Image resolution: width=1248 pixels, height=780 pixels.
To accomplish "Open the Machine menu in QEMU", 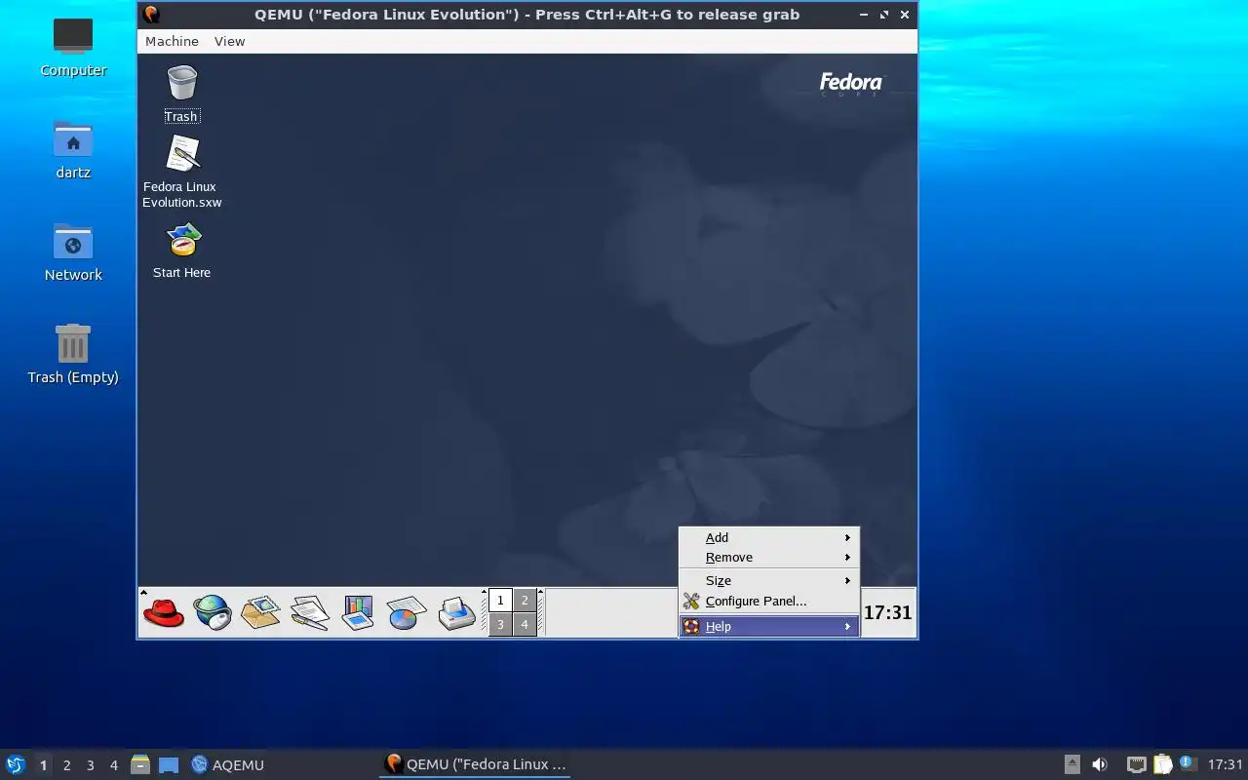I will [172, 41].
